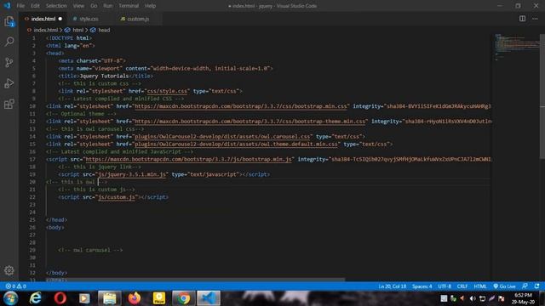The width and height of the screenshot is (545, 306).
Task: Click the head breadcrumb segment
Action: [104, 31]
